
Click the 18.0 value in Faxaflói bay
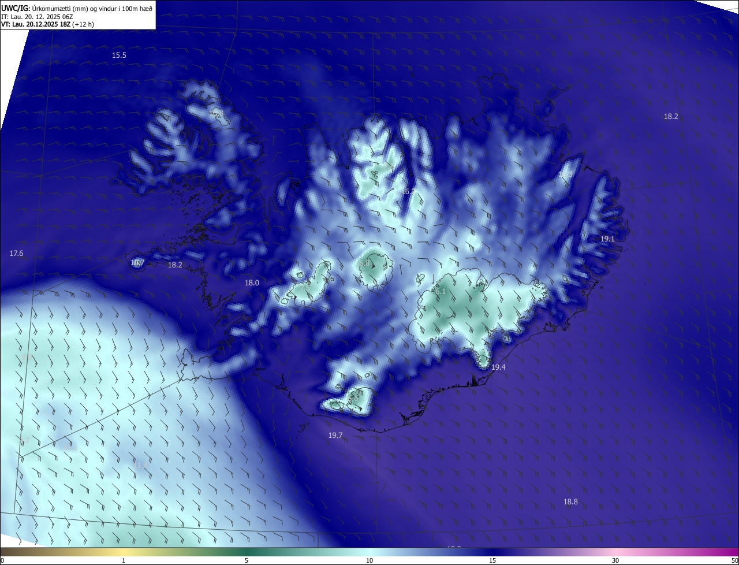(252, 282)
